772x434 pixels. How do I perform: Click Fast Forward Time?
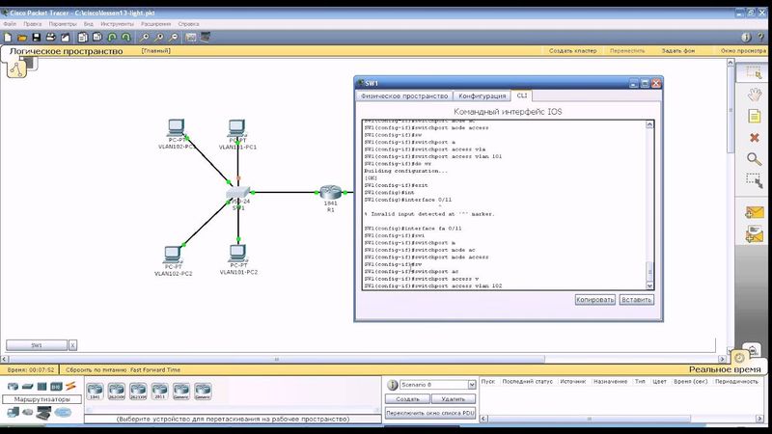155,369
